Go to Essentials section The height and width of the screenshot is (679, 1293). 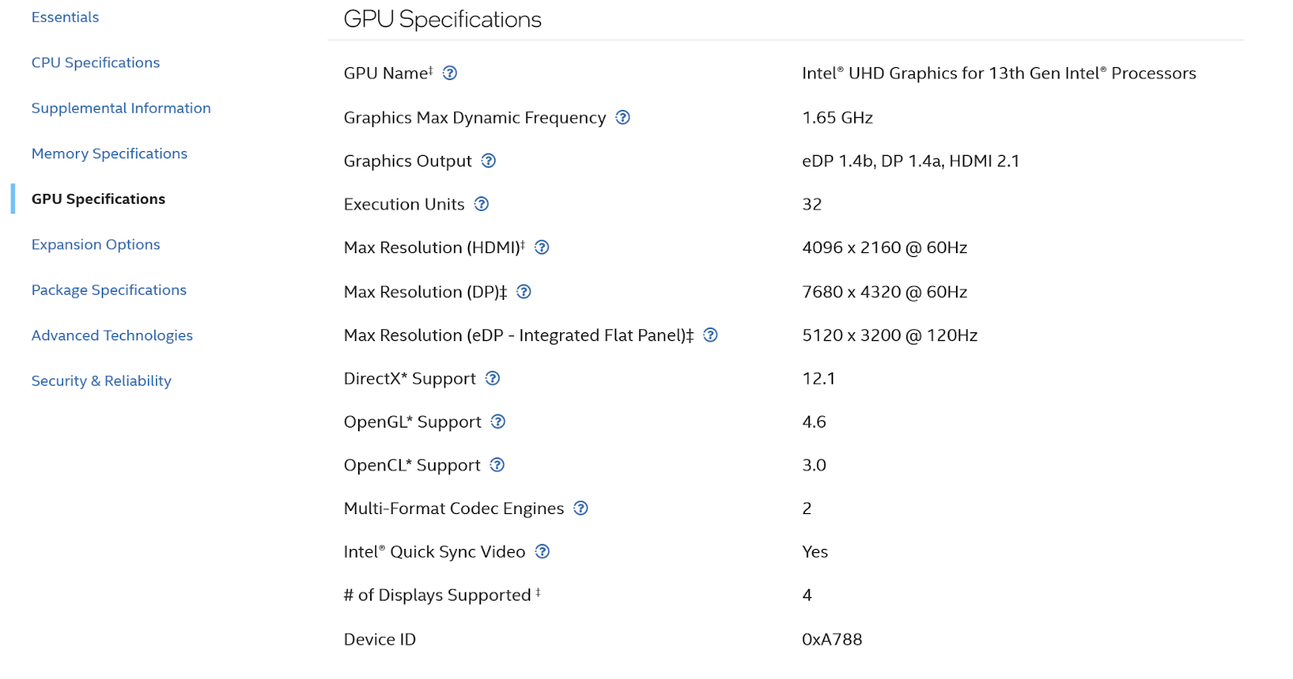tap(65, 17)
